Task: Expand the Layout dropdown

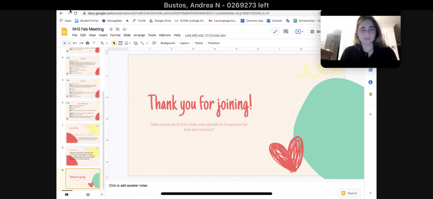Action: coord(185,43)
